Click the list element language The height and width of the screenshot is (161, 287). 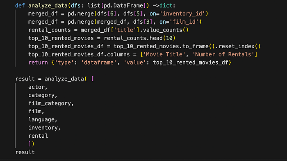41,120
